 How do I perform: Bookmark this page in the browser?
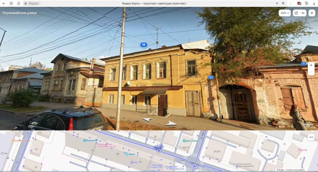[283, 3]
